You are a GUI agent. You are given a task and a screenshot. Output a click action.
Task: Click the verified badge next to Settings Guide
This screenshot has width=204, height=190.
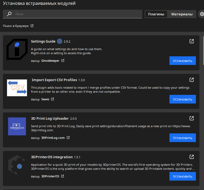pos(60,41)
